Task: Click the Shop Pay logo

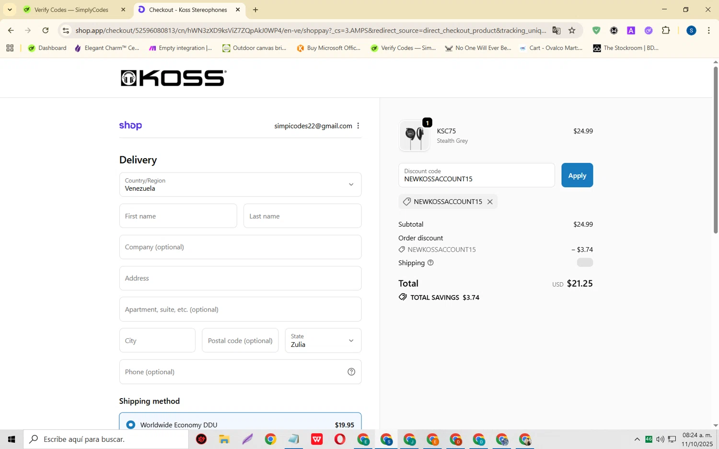Action: (x=130, y=126)
